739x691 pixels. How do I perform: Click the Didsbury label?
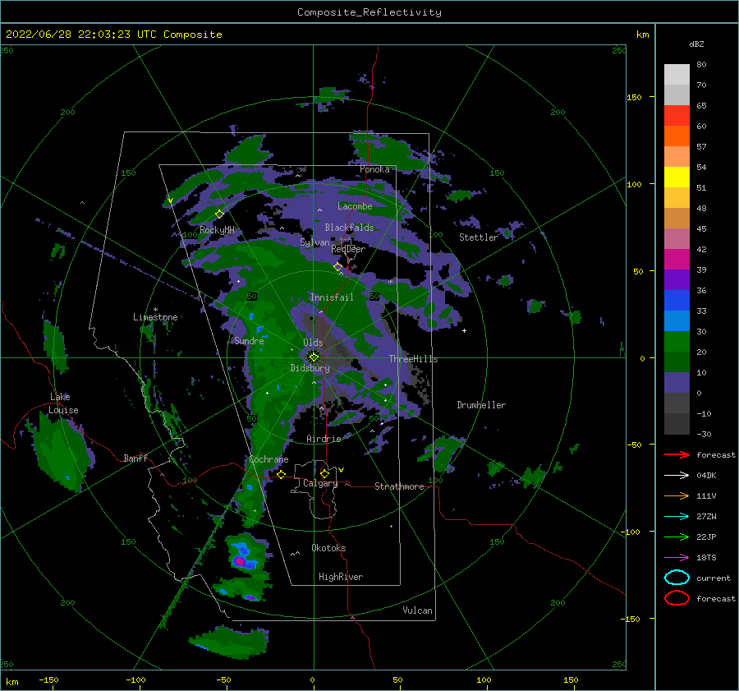(310, 368)
